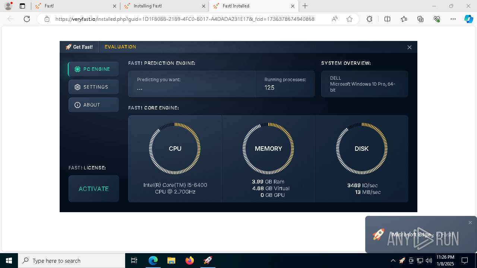Click the veryfast.io address bar
Screen dimensions: 477x268
point(185,19)
